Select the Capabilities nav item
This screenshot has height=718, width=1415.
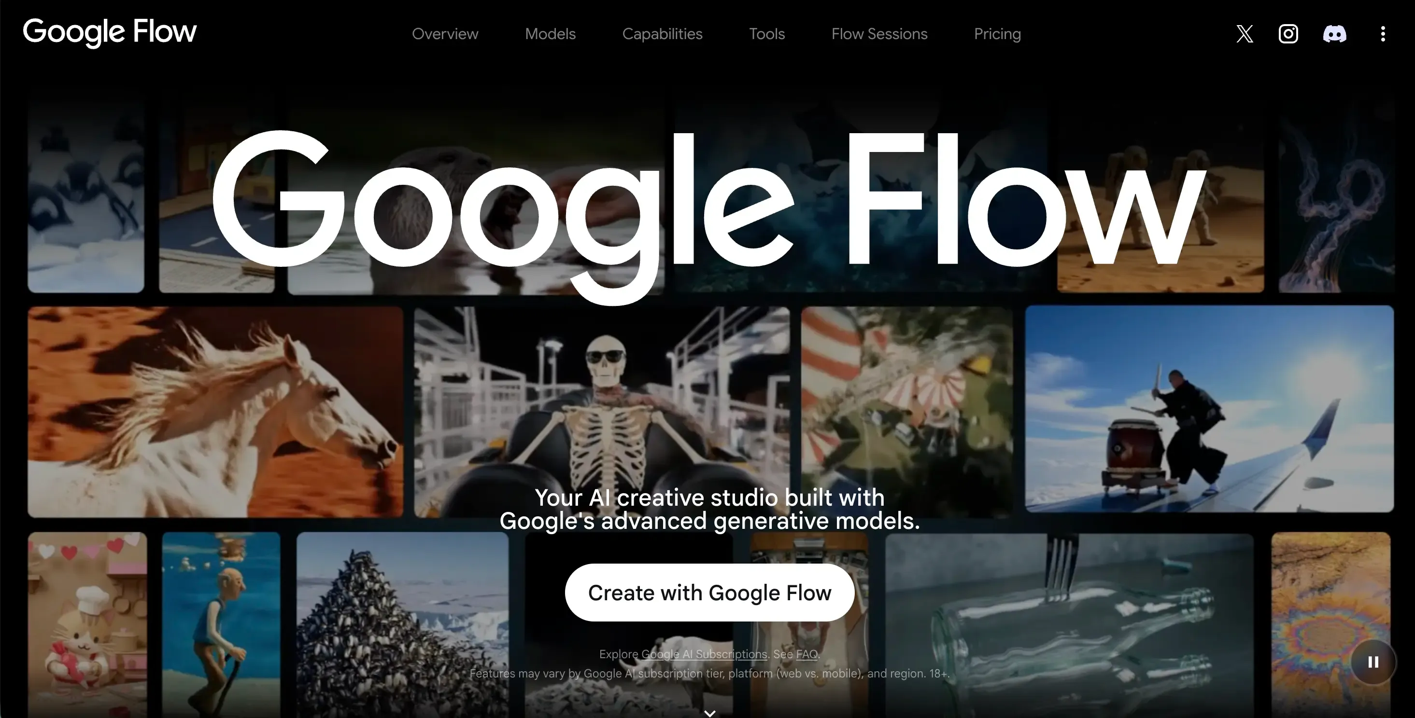coord(662,34)
